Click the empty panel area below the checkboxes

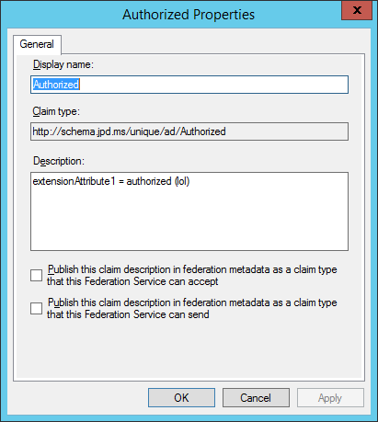[x=189, y=349]
